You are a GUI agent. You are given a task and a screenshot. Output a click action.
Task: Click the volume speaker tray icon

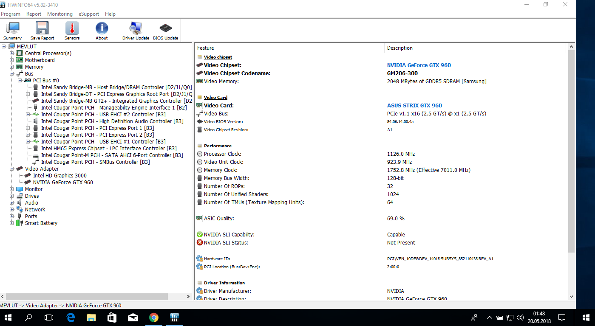(x=520, y=318)
